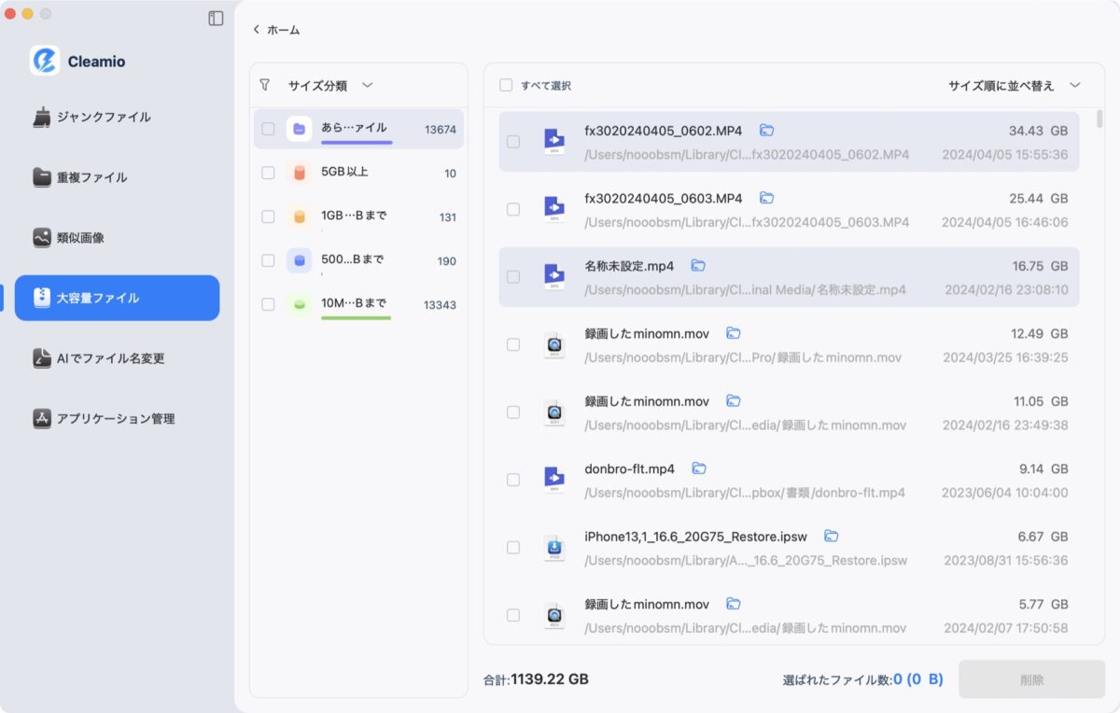Go back via ホーム chevron
The height and width of the screenshot is (713, 1120).
pos(257,30)
